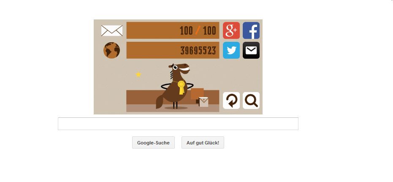Replay the game with the circular arrow icon
The width and height of the screenshot is (393, 182).
231,100
